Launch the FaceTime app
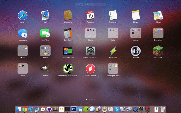181x113 pixels. [x=45, y=33]
